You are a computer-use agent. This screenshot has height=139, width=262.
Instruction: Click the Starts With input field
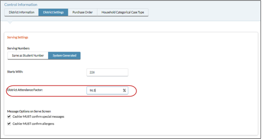107,72
